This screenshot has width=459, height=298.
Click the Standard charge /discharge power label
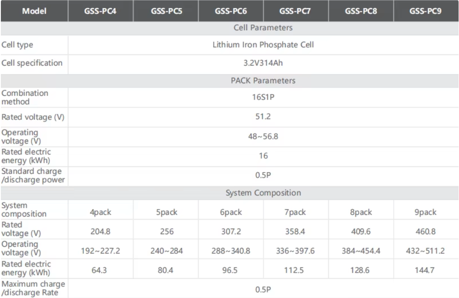coord(33,176)
